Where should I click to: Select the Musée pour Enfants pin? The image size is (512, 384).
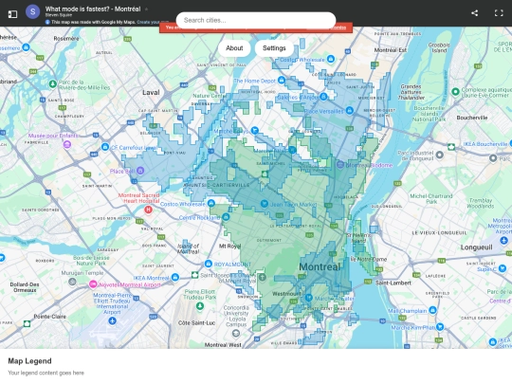tap(67, 144)
